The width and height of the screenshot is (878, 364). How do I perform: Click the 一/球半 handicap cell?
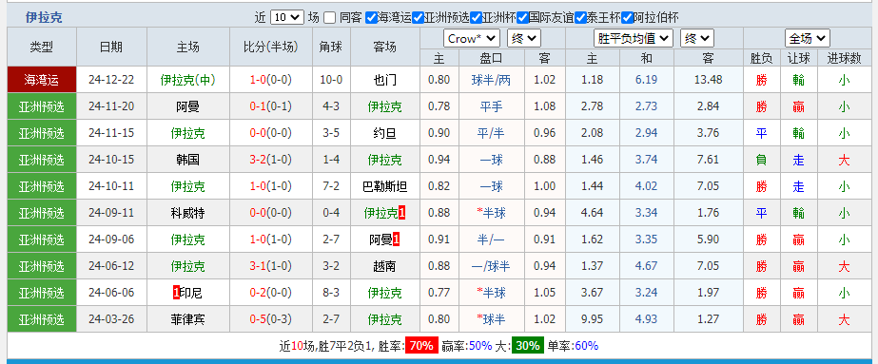[491, 266]
